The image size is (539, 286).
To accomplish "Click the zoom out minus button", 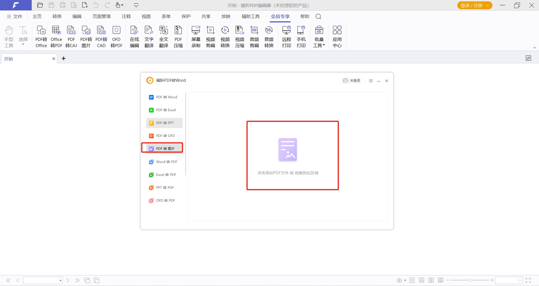I will [447, 280].
